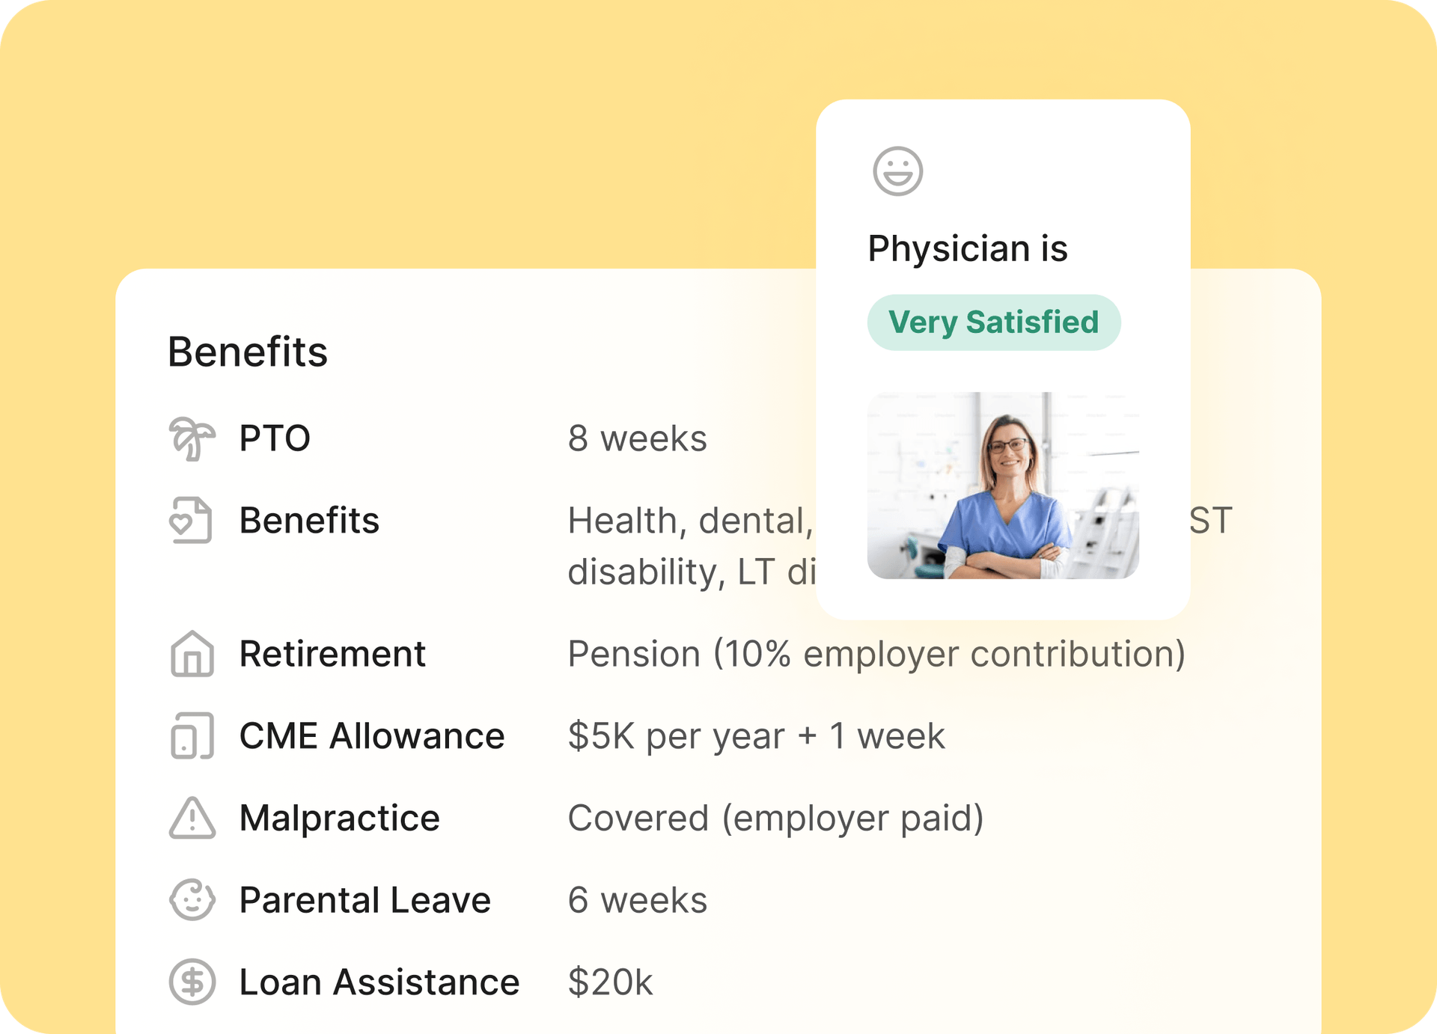Click the CME Allowance devices icon

point(192,736)
